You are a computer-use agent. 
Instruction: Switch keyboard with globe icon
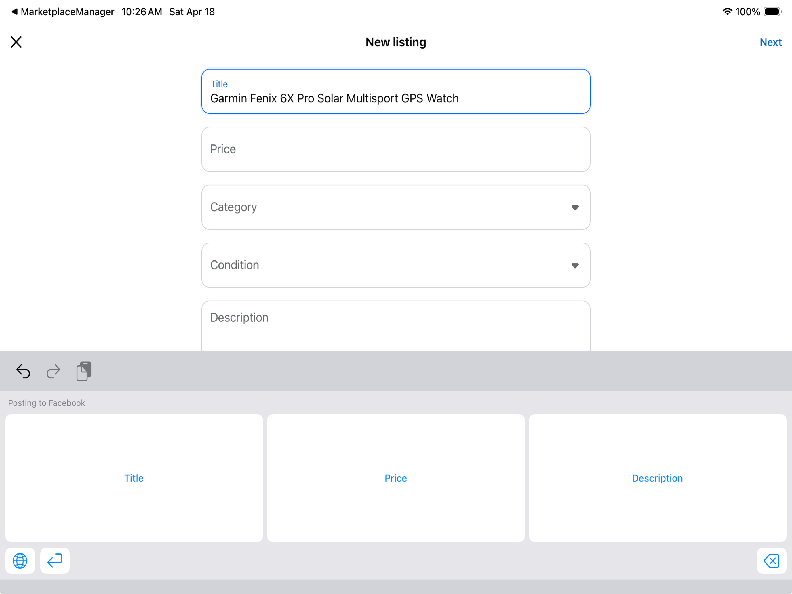point(20,561)
